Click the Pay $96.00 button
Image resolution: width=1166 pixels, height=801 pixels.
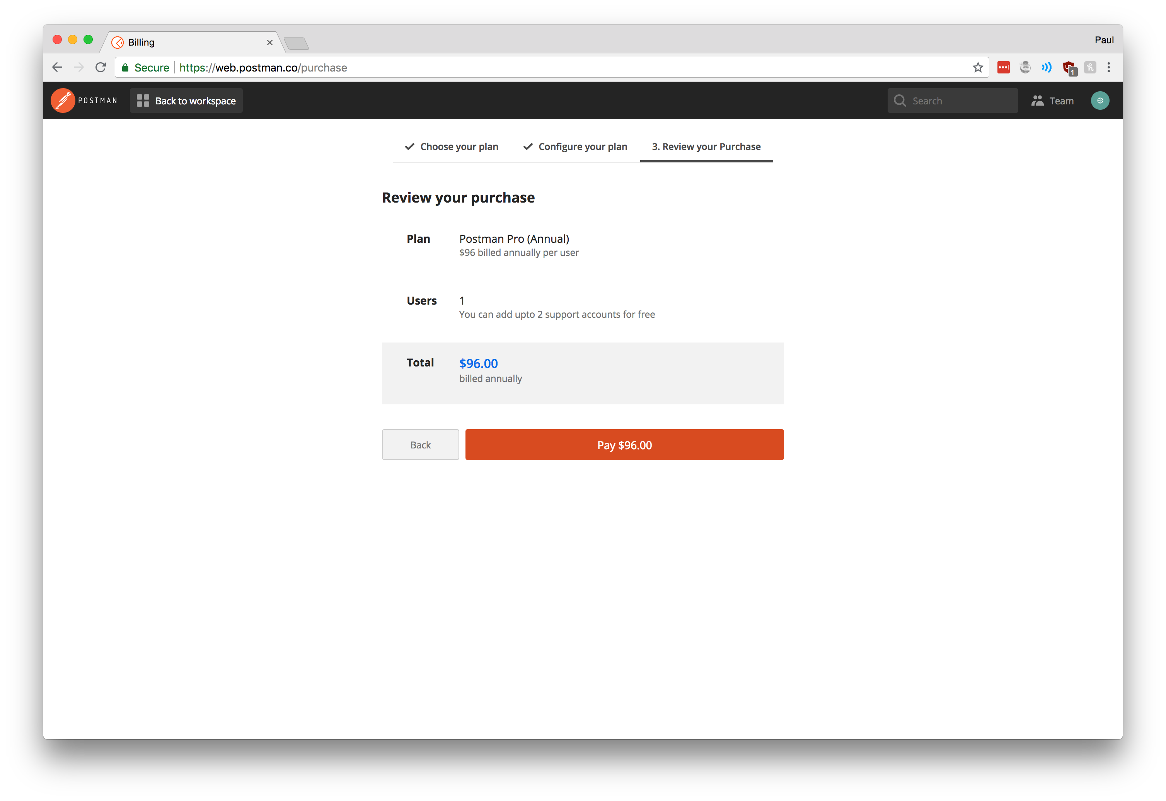tap(624, 445)
